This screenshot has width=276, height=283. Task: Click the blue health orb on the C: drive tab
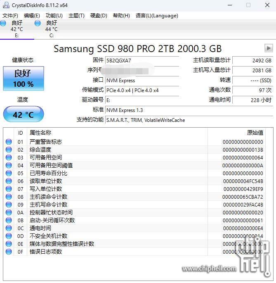38,23
